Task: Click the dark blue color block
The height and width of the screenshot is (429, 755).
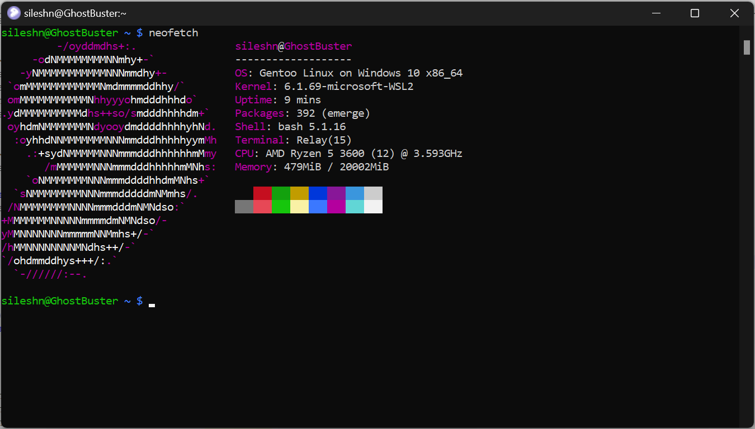Action: click(x=318, y=193)
